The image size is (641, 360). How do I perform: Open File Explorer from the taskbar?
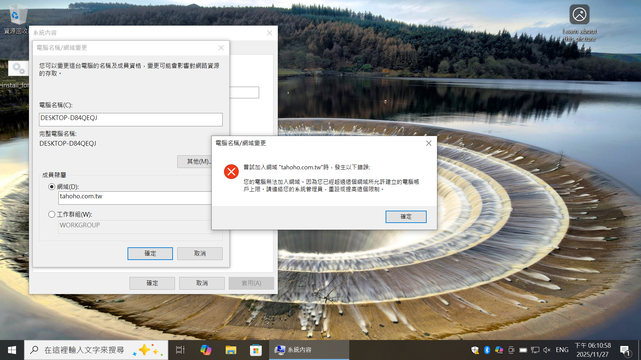[231, 350]
